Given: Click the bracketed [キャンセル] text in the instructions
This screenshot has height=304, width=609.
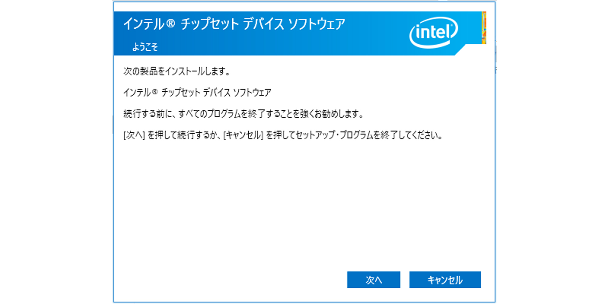Looking at the screenshot, I should coord(243,135).
